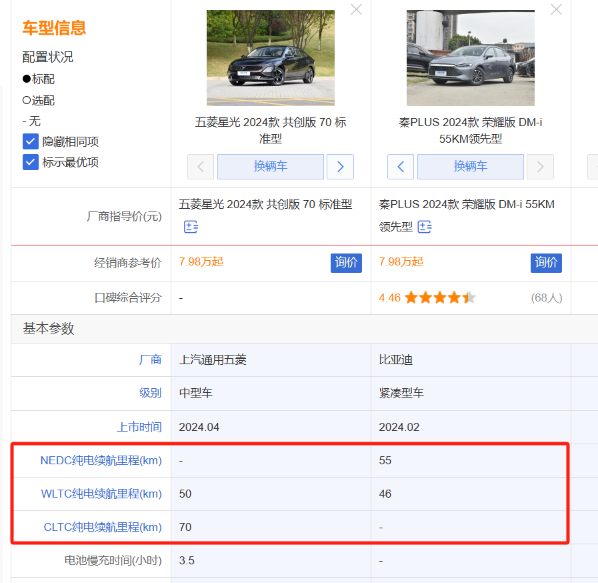Click the 级别 parameter link

[150, 393]
